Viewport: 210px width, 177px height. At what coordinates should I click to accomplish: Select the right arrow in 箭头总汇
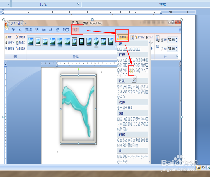point(119,87)
